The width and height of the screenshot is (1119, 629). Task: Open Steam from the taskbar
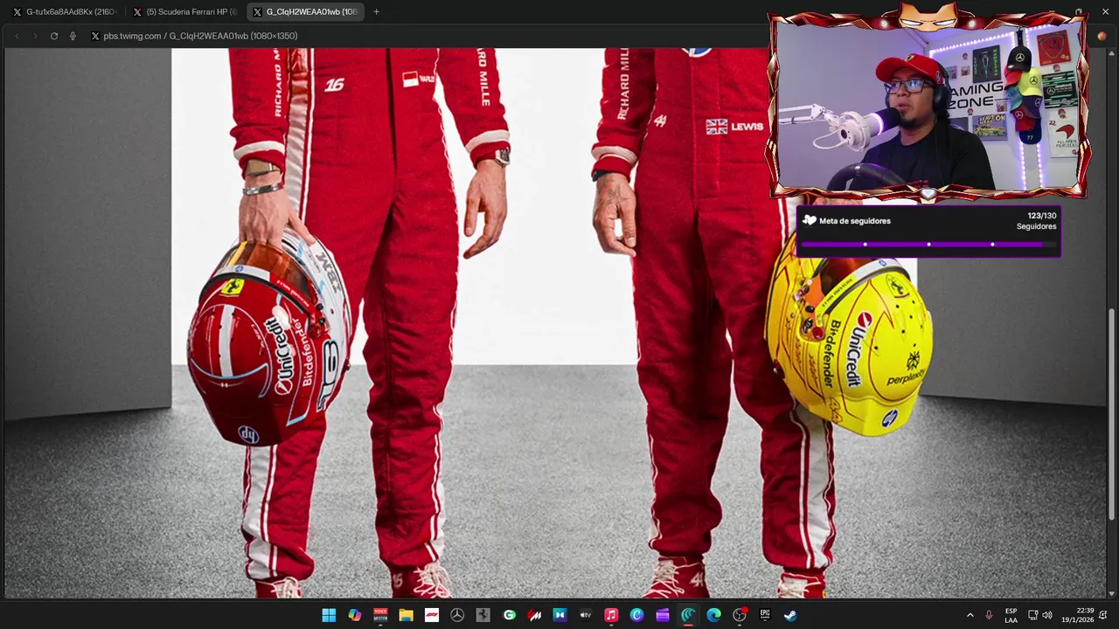pyautogui.click(x=790, y=615)
